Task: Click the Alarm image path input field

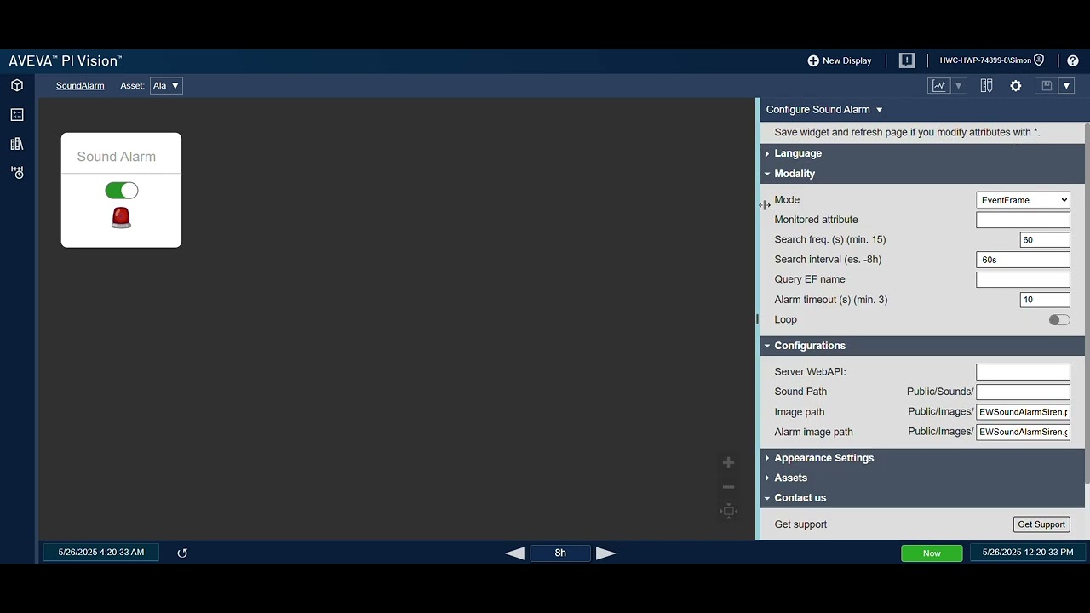Action: click(1023, 432)
